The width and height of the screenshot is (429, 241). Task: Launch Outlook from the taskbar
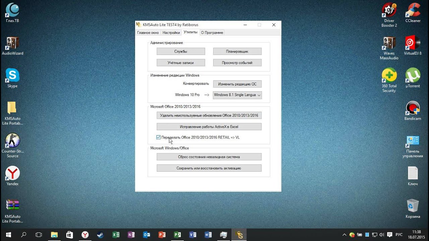(147, 235)
